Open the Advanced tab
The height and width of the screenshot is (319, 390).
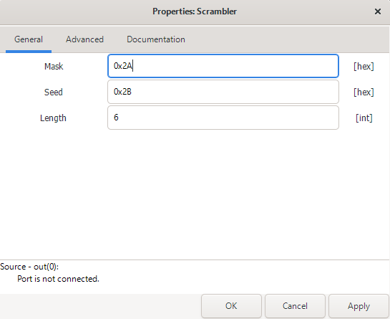coord(84,39)
